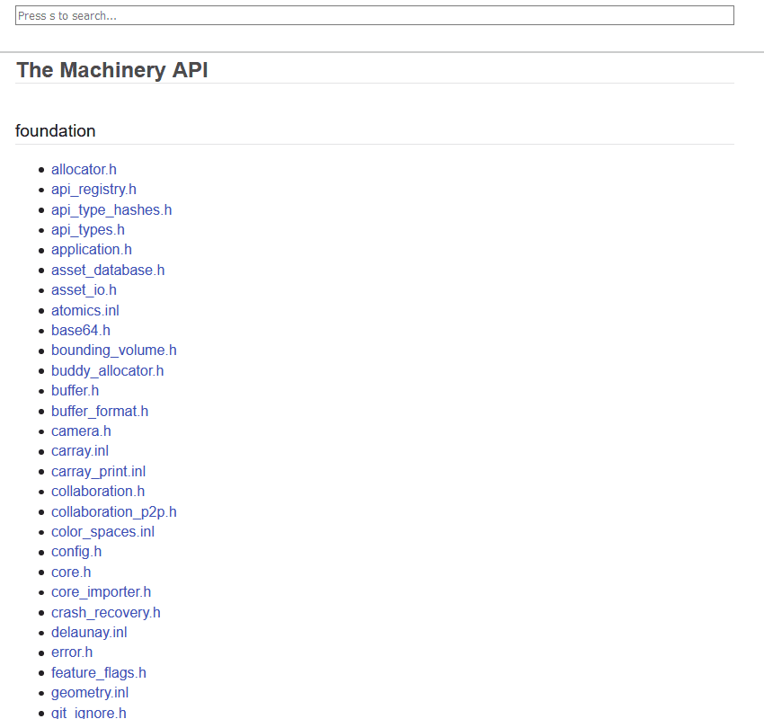Open atomics.inl link

click(x=85, y=310)
